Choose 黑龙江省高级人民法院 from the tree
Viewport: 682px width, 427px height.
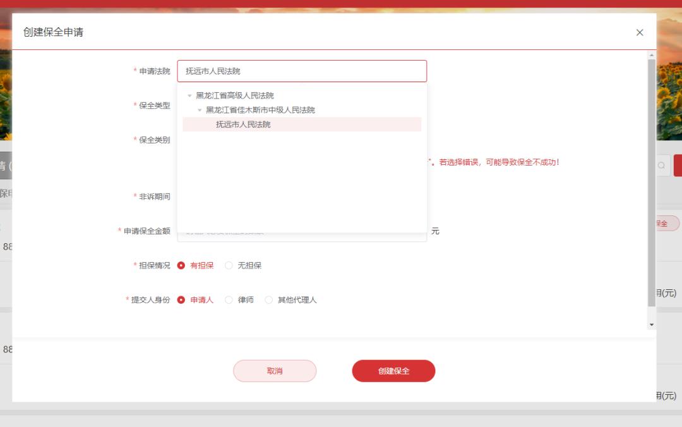235,95
